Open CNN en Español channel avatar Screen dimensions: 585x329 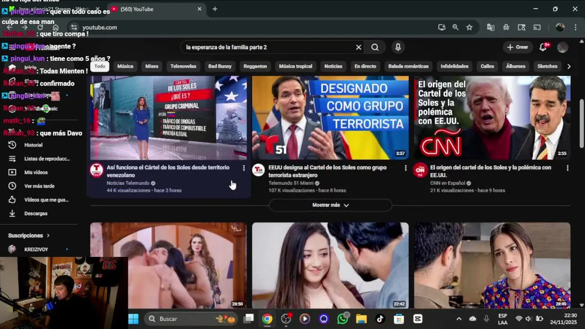pos(420,170)
